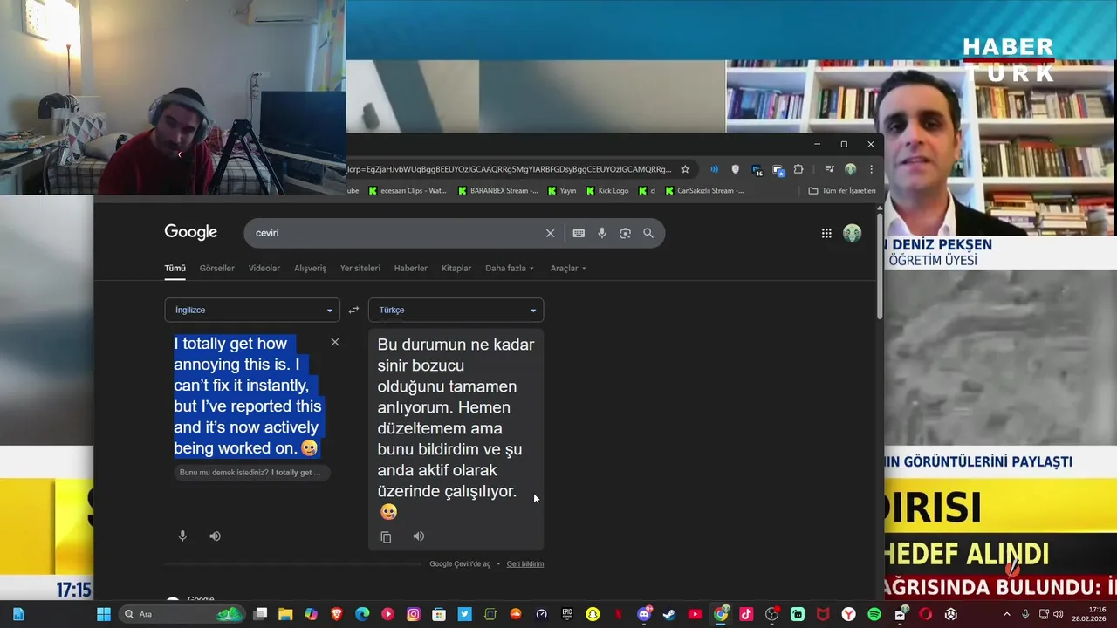1117x628 pixels.
Task: Click the Geri bildirim link
Action: [525, 563]
